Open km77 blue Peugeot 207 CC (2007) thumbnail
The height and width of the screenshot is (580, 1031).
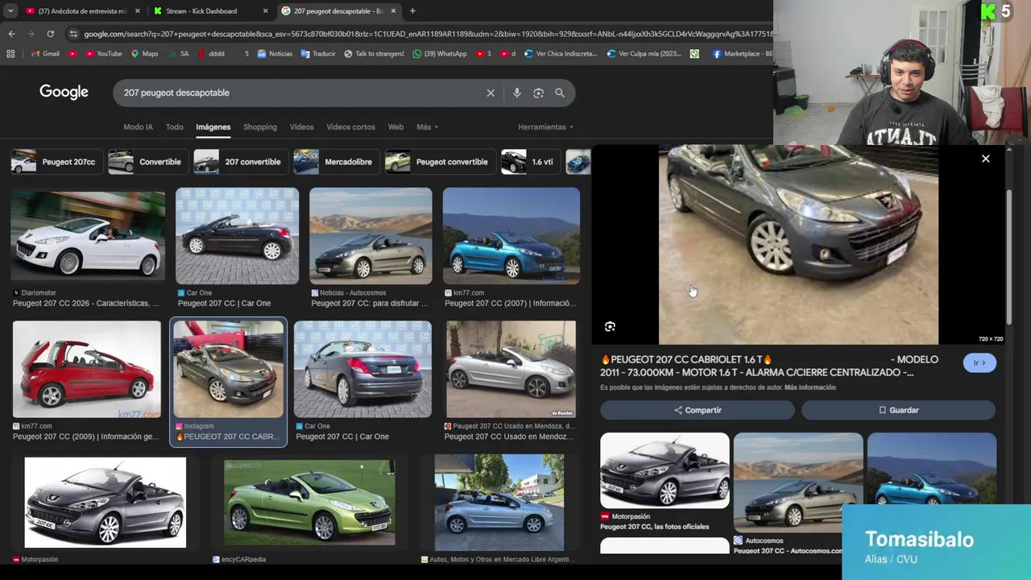coord(511,236)
